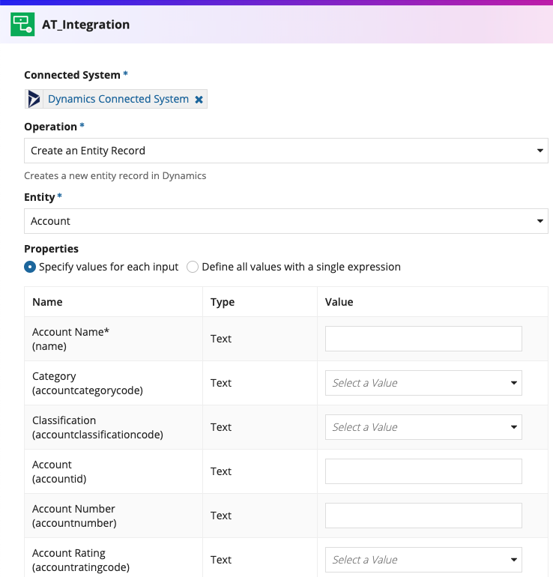Image resolution: width=553 pixels, height=577 pixels.
Task: Remove the Dynamics Connected System selection
Action: pyautogui.click(x=199, y=100)
